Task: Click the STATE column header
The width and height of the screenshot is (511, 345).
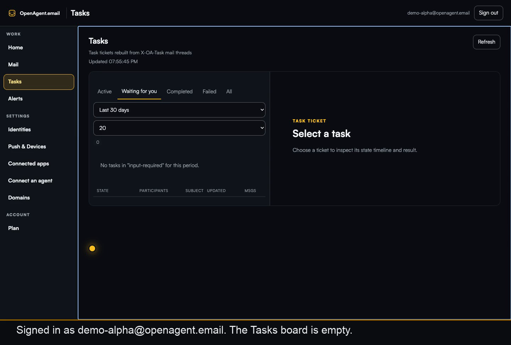Action: (103, 191)
